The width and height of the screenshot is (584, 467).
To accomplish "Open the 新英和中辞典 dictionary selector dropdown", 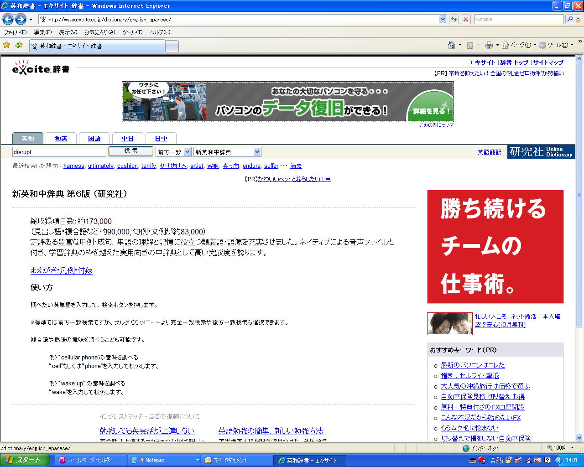I will coord(257,152).
